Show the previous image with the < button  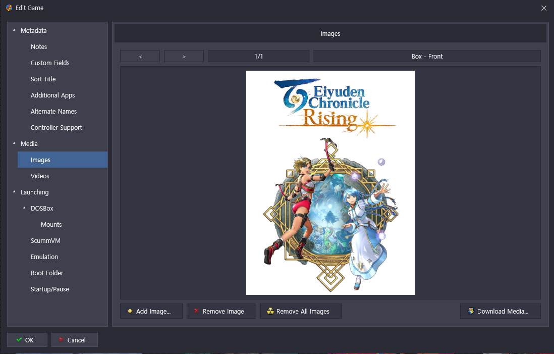[x=140, y=56]
